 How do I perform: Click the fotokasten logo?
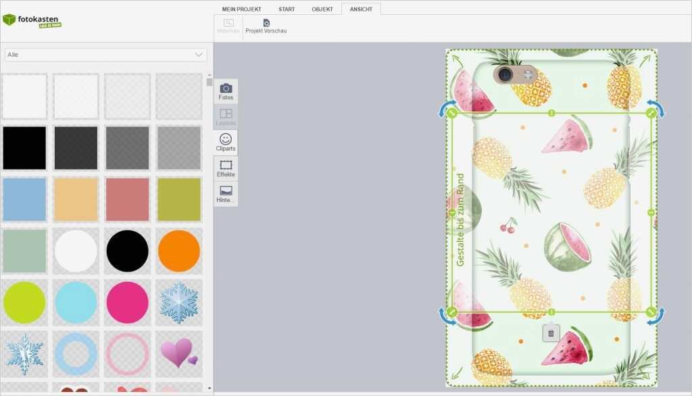tap(32, 21)
